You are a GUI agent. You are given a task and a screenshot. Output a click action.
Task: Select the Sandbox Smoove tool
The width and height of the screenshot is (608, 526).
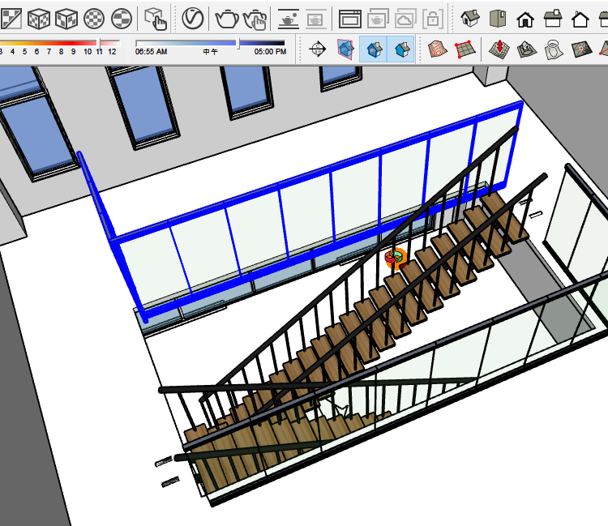[x=499, y=49]
